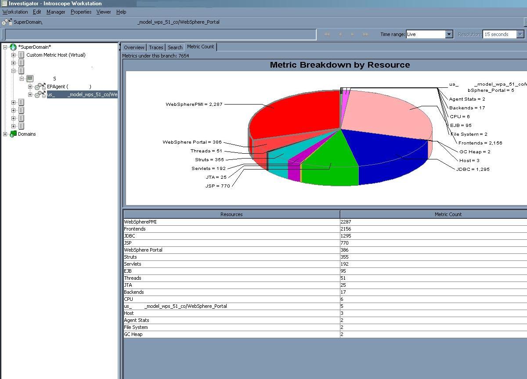This screenshot has height=379, width=527.
Task: Select the Frontends table row
Action: [325, 229]
